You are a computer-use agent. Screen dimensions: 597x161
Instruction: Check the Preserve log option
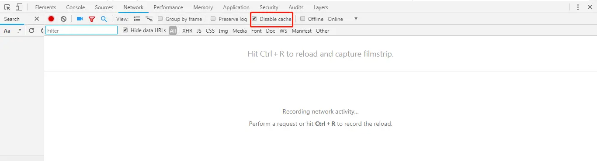(213, 19)
